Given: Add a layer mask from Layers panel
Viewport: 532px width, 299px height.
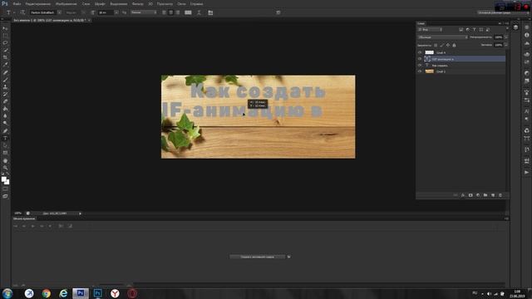Looking at the screenshot, I should pyautogui.click(x=470, y=195).
